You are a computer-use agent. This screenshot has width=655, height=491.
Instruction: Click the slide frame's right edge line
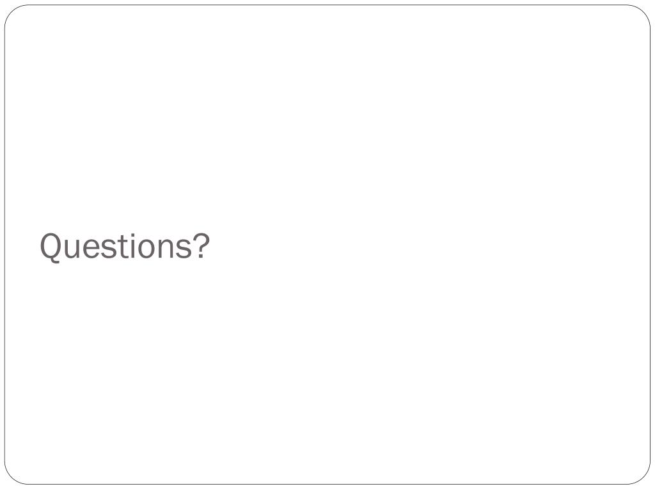click(x=651, y=245)
